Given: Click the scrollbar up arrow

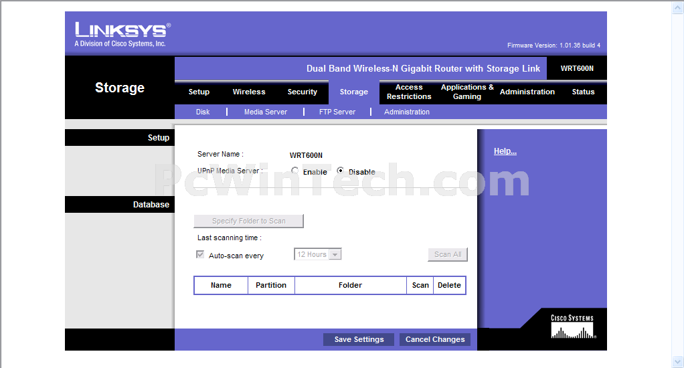Looking at the screenshot, I should click(677, 8).
